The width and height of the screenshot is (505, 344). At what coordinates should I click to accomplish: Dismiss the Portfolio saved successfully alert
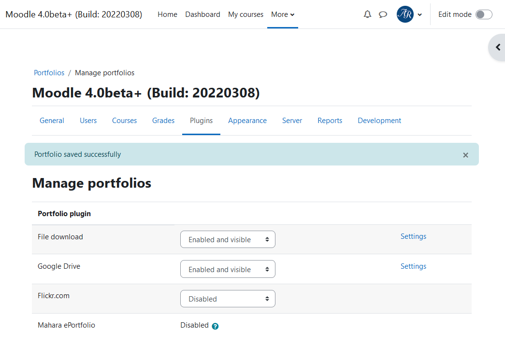[x=465, y=155]
